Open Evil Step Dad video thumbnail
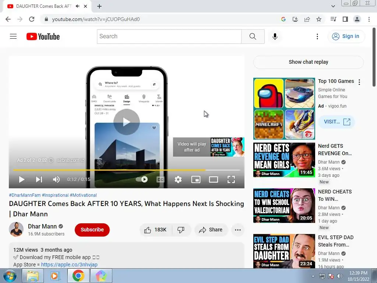 pos(284,251)
